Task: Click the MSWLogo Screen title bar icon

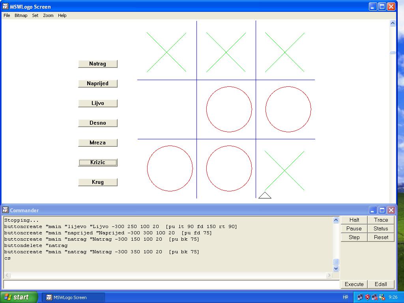Action: (x=6, y=6)
